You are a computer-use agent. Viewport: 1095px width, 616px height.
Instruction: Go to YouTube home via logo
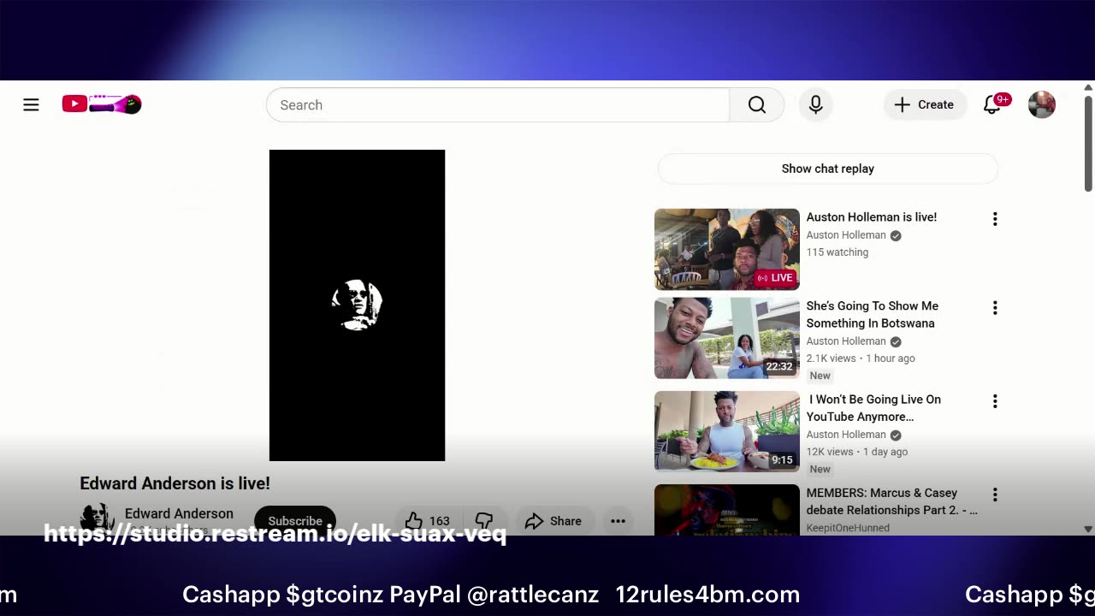[101, 104]
